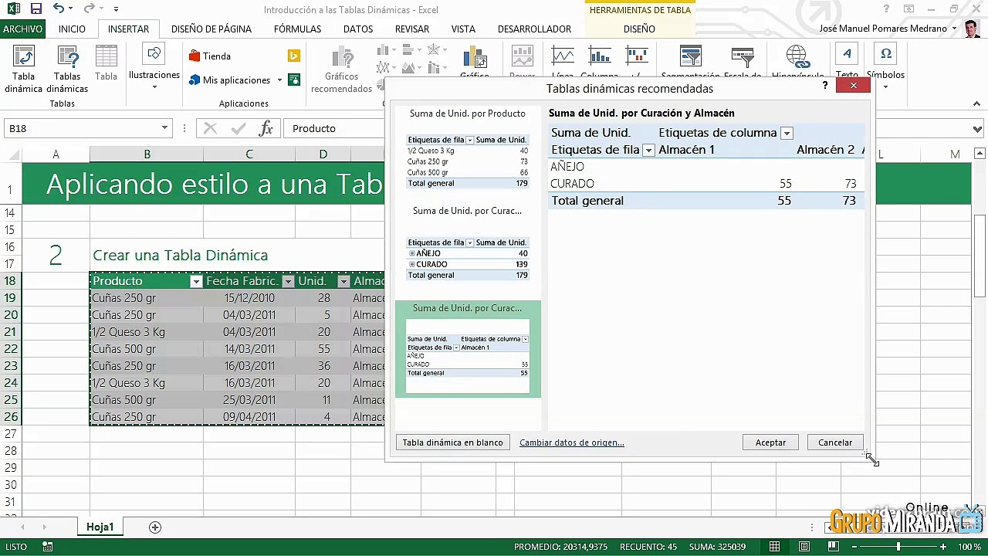Click Cancelar in the recommended pivot dialog
988x556 pixels.
(835, 442)
